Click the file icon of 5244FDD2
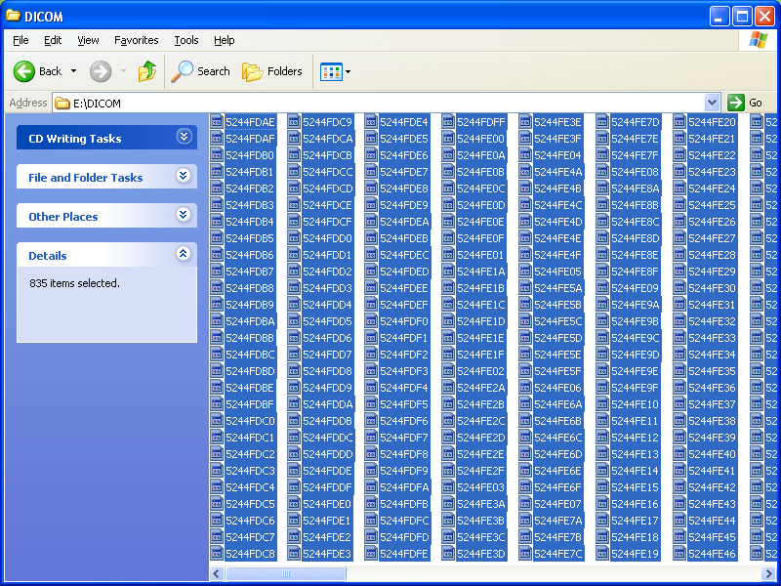The height and width of the screenshot is (586, 781). click(x=294, y=272)
